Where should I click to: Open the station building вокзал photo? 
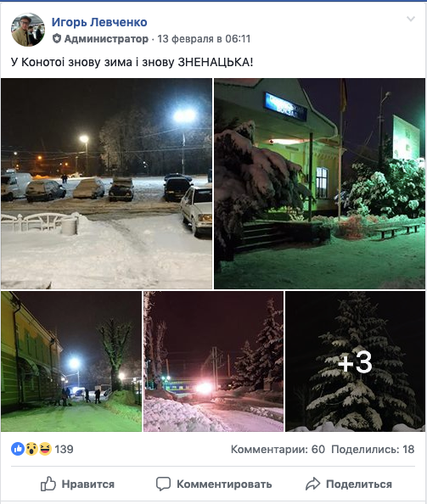(x=319, y=183)
